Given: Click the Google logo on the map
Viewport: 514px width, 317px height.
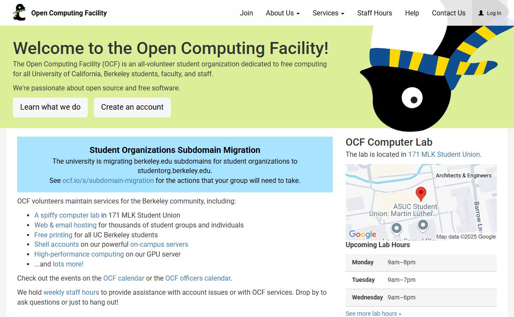Looking at the screenshot, I should point(362,234).
